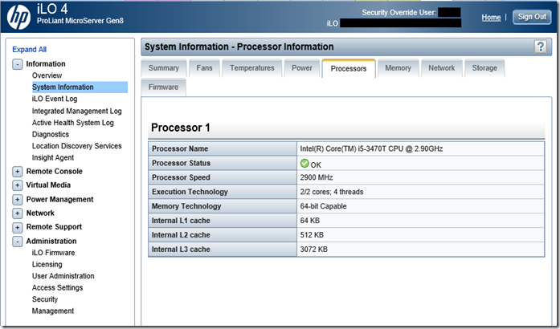Screen dimensions: 560x329
Task: Expand the Virtual Media section
Action: point(18,185)
